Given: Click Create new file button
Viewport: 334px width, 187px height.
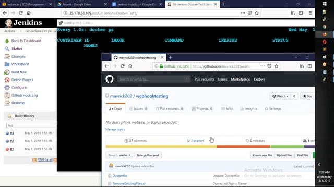Looking at the screenshot, I should [263, 155].
